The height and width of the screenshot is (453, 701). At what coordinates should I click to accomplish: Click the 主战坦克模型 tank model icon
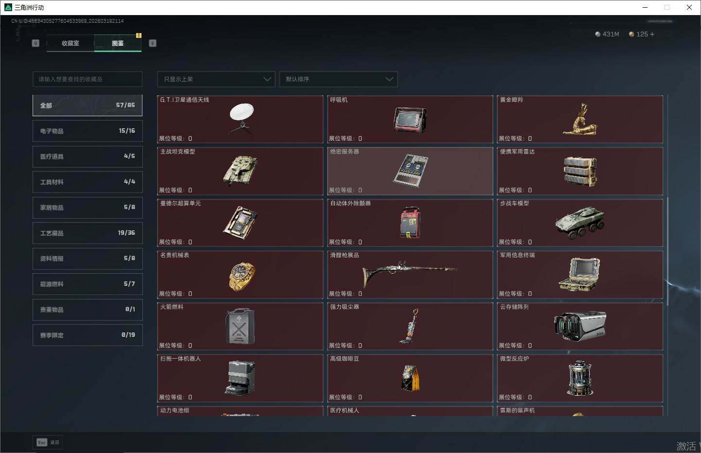coord(240,171)
